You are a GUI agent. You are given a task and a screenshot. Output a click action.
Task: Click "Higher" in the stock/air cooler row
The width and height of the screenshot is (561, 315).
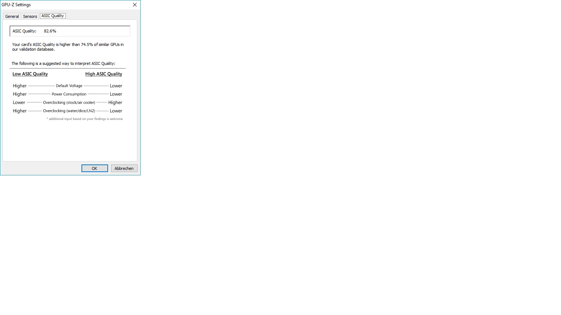click(x=115, y=102)
